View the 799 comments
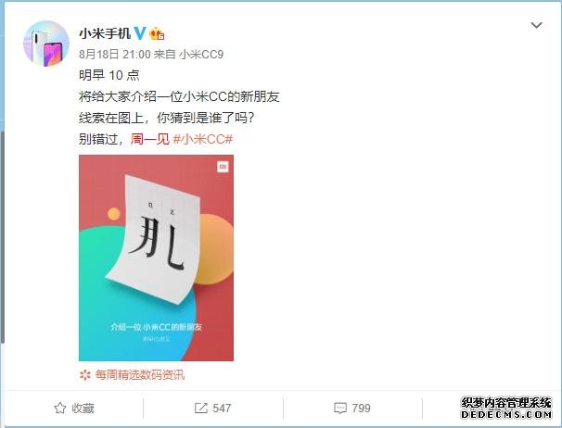The image size is (562, 428). (x=362, y=409)
